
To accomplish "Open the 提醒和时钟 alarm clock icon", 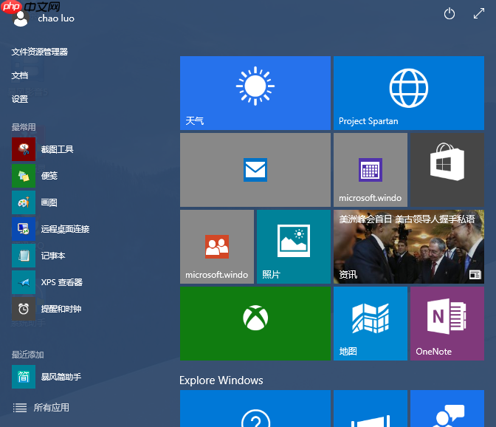I will tap(24, 309).
